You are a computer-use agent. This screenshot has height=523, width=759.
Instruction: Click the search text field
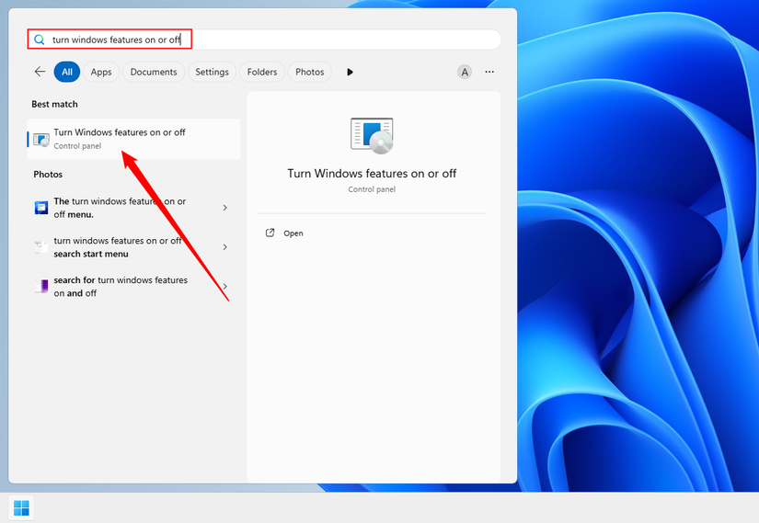[264, 40]
